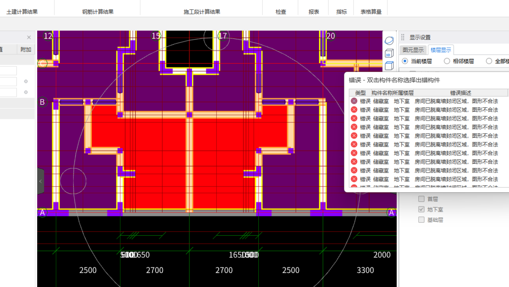Select the 全部楼层 radio option
The width and height of the screenshot is (509, 287).
pyautogui.click(x=489, y=61)
